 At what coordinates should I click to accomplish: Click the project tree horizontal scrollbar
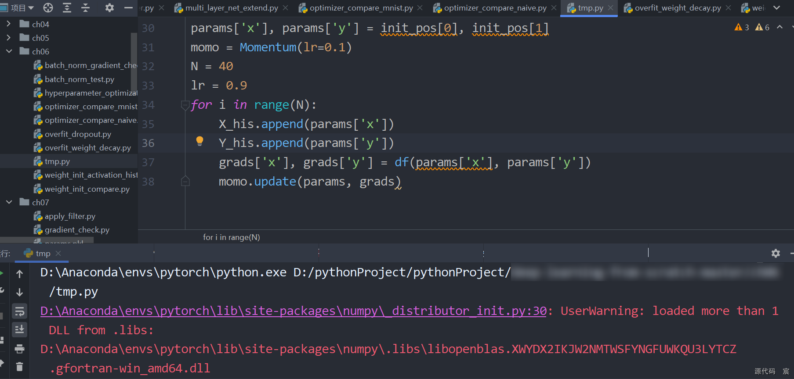tap(47, 240)
